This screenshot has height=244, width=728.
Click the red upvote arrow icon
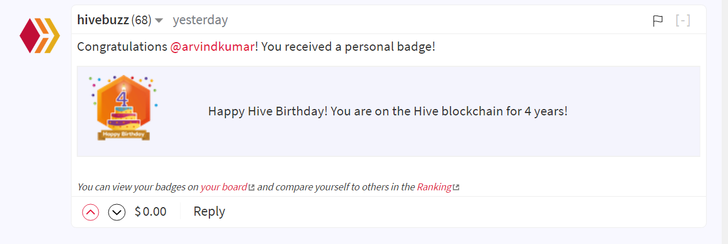coord(91,212)
